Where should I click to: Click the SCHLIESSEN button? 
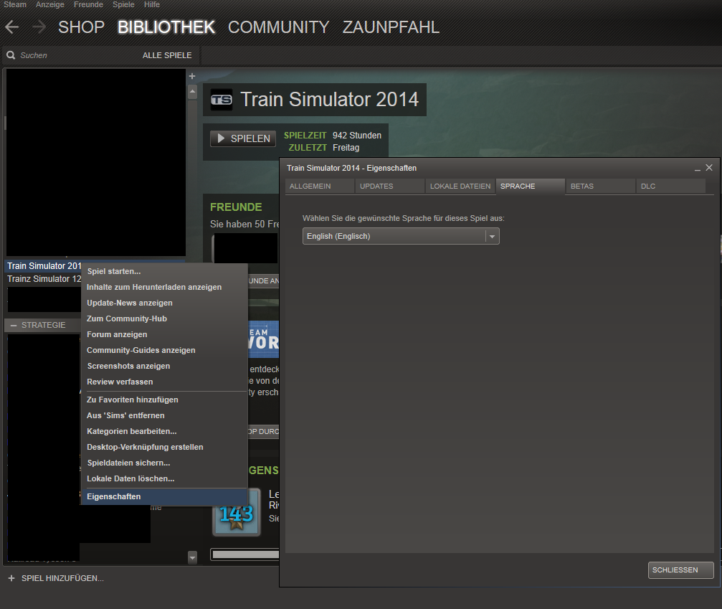680,570
